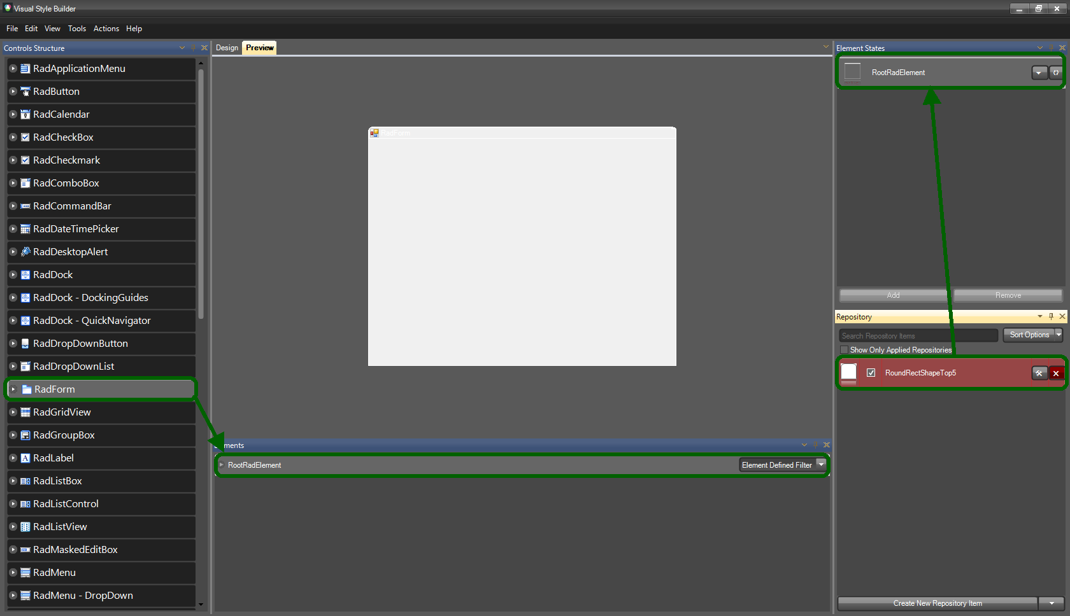Screen dimensions: 1070x616
Task: Click the RadLabel control icon
Action: (25, 458)
